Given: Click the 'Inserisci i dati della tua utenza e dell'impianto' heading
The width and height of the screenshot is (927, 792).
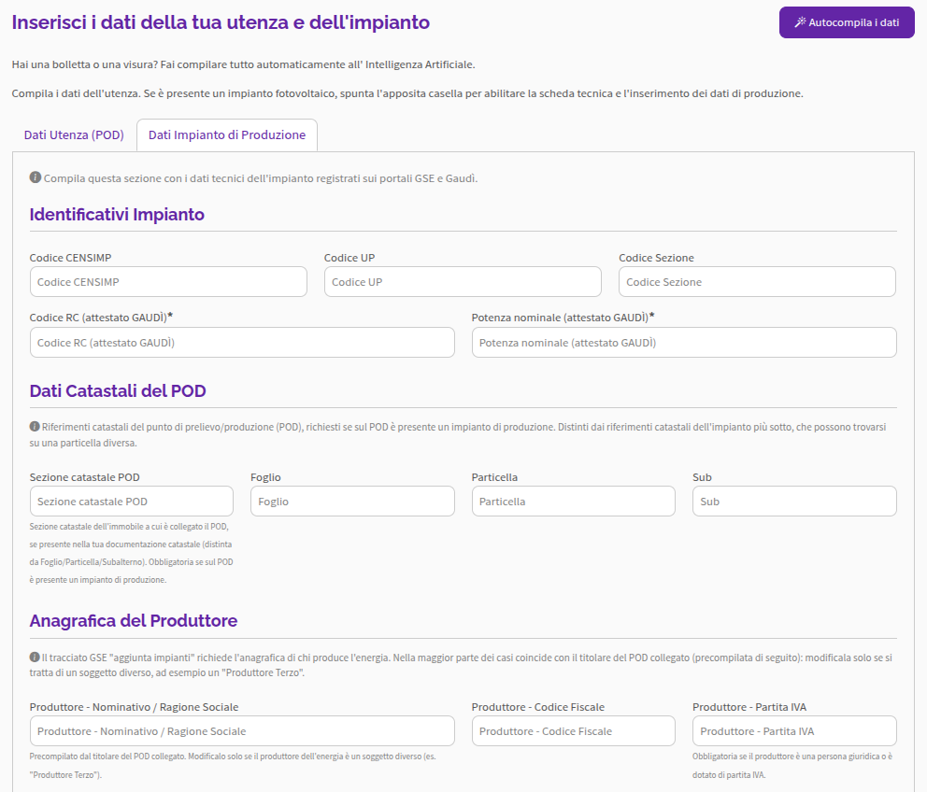Looking at the screenshot, I should pos(221,22).
